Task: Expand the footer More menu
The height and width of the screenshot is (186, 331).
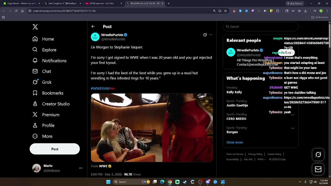Action: click(x=261, y=159)
